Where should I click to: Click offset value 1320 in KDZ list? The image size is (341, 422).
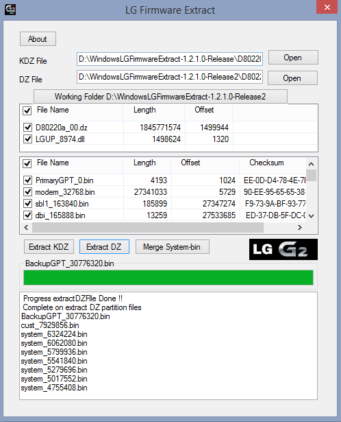click(220, 139)
